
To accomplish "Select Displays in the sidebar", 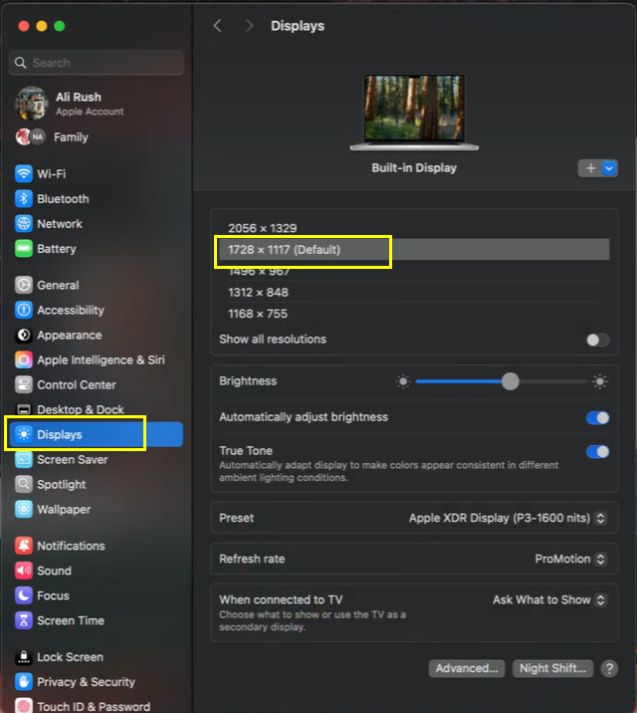I will point(96,434).
